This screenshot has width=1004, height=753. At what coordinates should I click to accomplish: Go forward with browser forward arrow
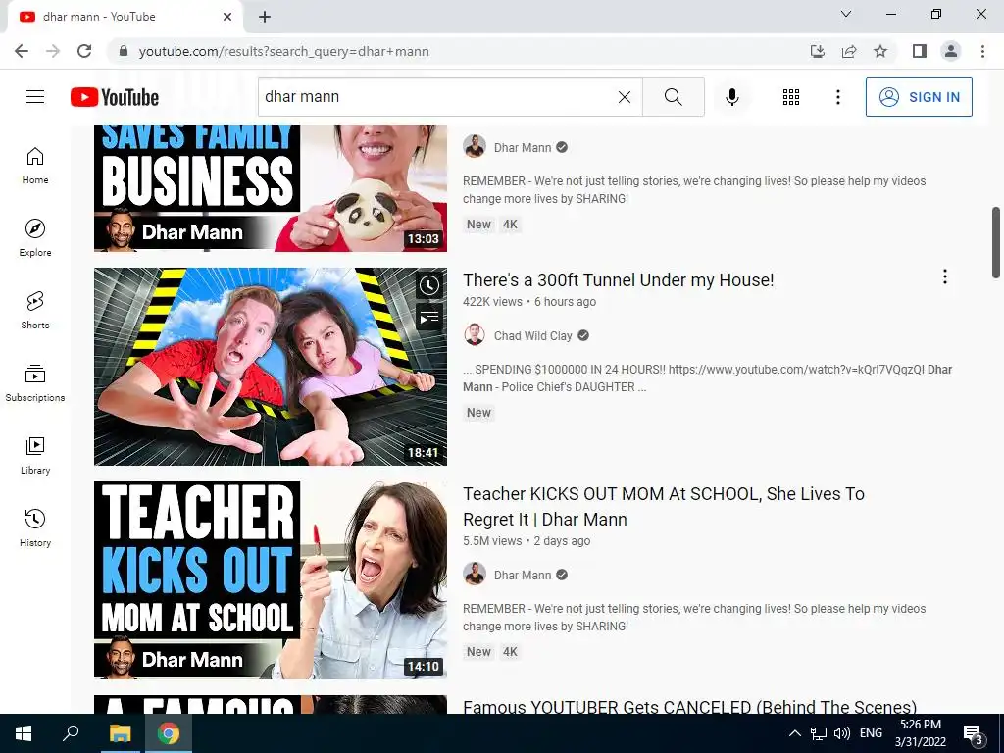pos(53,51)
